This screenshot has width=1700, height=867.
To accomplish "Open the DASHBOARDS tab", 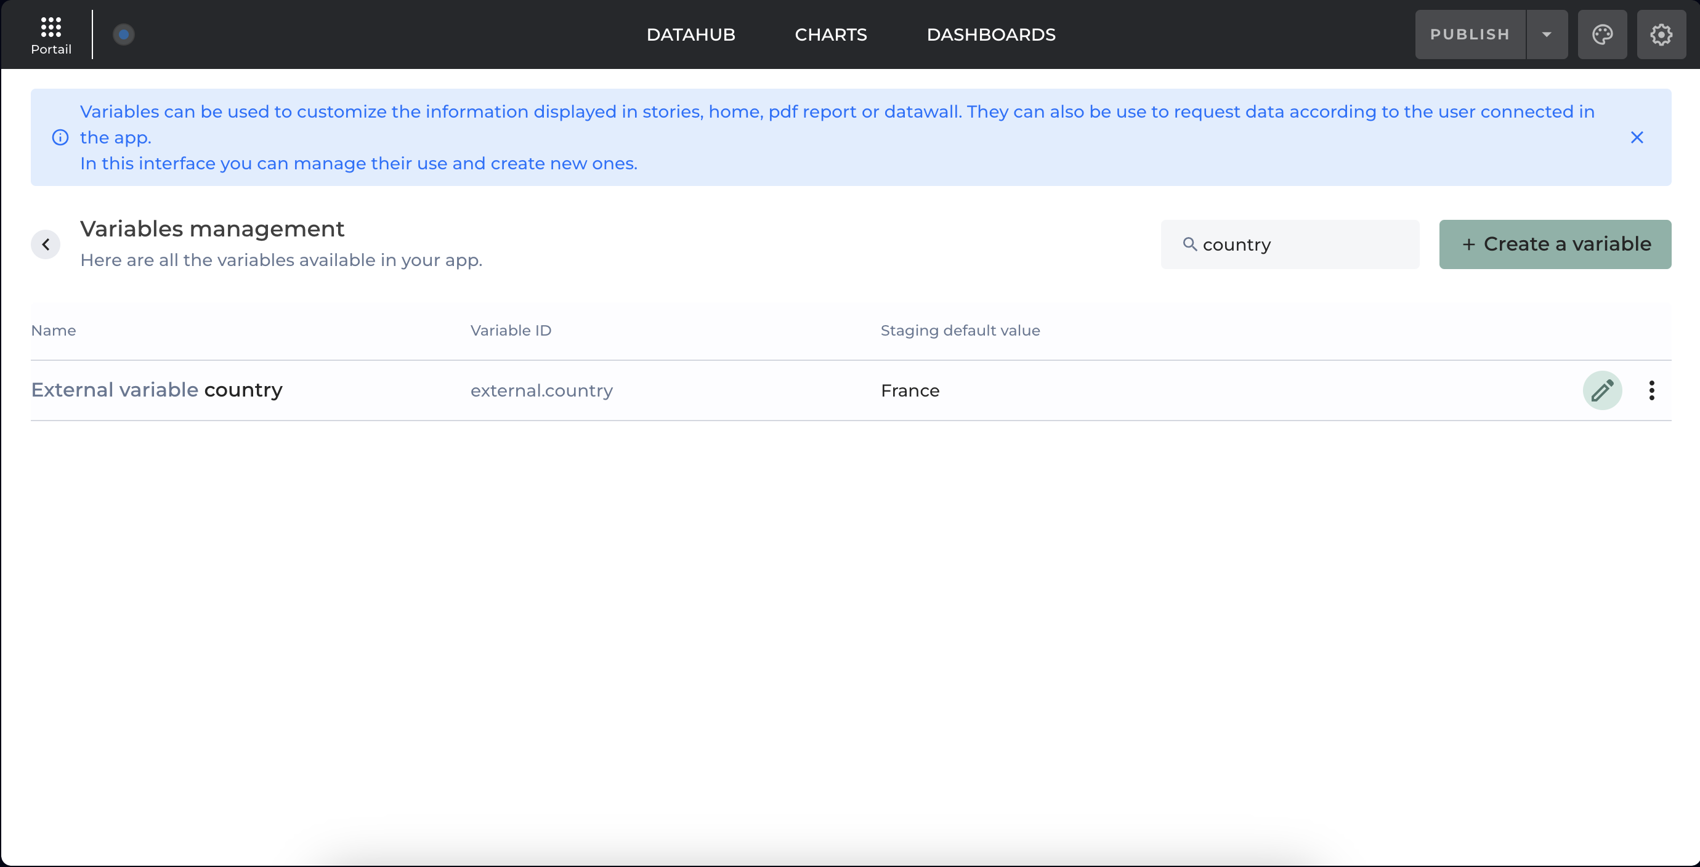I will tap(990, 34).
